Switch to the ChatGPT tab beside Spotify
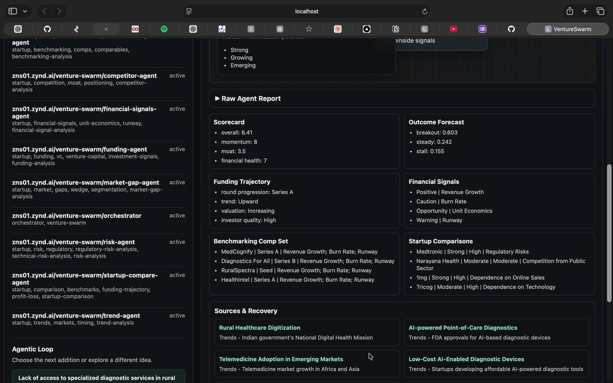 pyautogui.click(x=193, y=29)
